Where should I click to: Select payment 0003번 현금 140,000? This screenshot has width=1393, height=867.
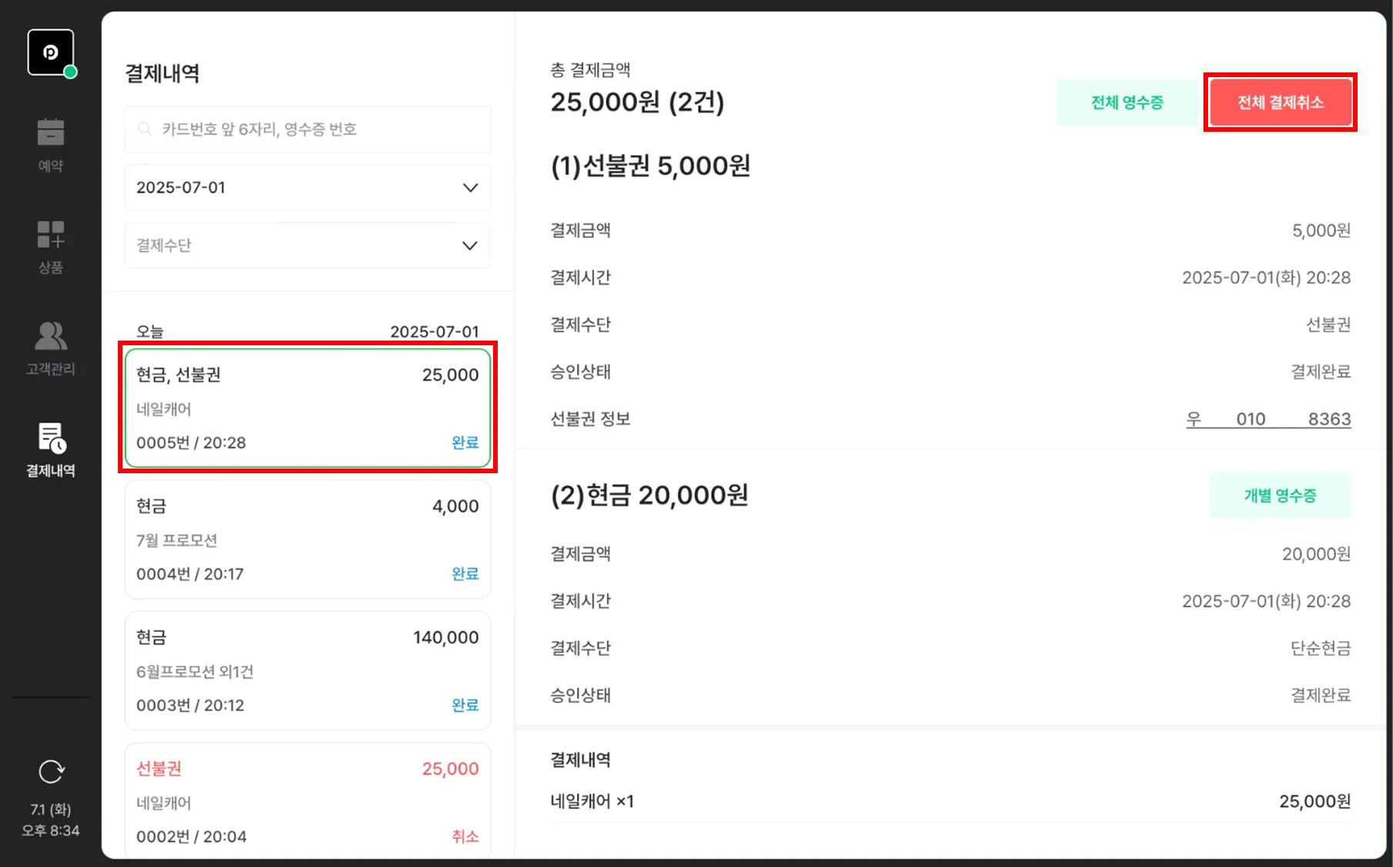(307, 670)
